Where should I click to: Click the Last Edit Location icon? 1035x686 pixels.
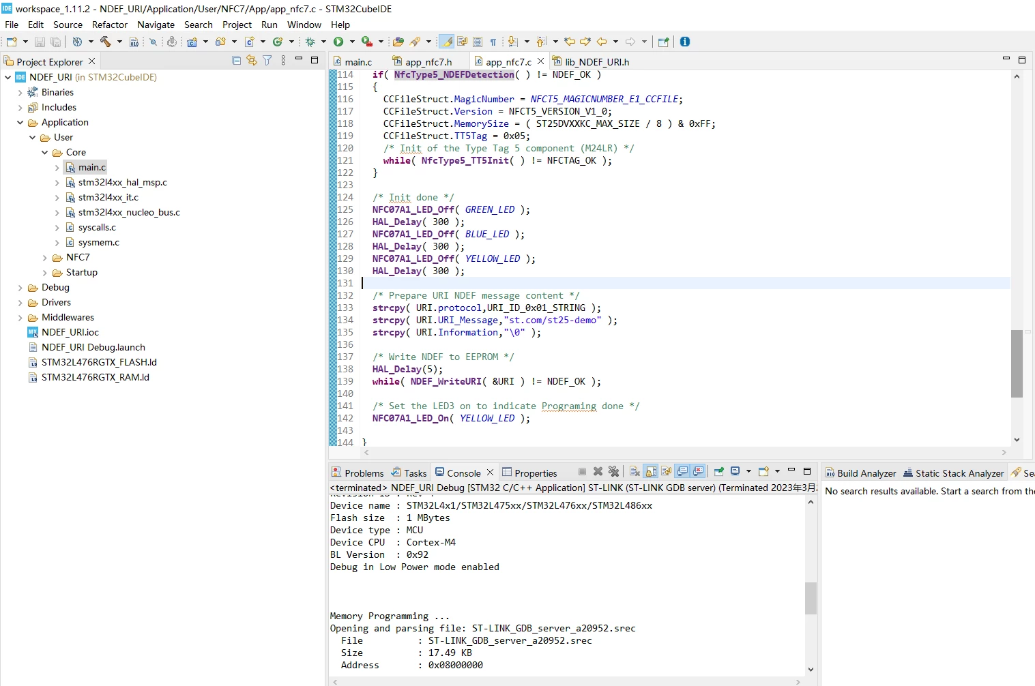tap(570, 42)
